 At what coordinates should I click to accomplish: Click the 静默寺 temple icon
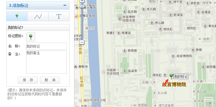click(x=76, y=67)
